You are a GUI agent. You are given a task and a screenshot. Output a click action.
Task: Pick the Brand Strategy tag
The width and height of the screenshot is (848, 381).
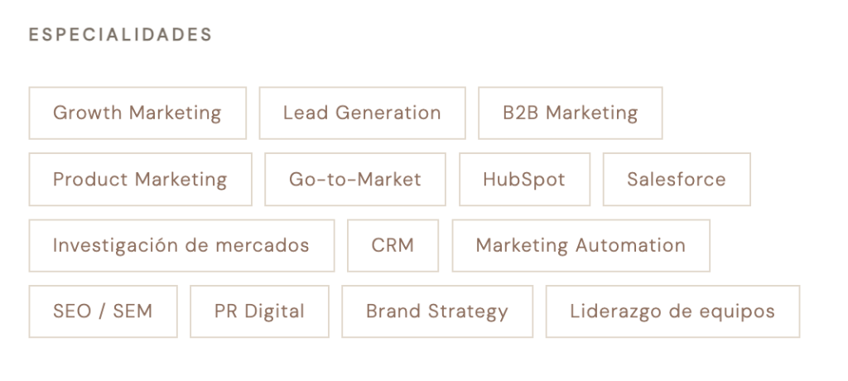click(437, 311)
